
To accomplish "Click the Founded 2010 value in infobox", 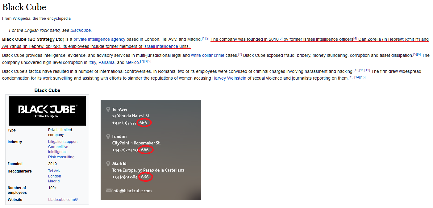I will [x=52, y=164].
